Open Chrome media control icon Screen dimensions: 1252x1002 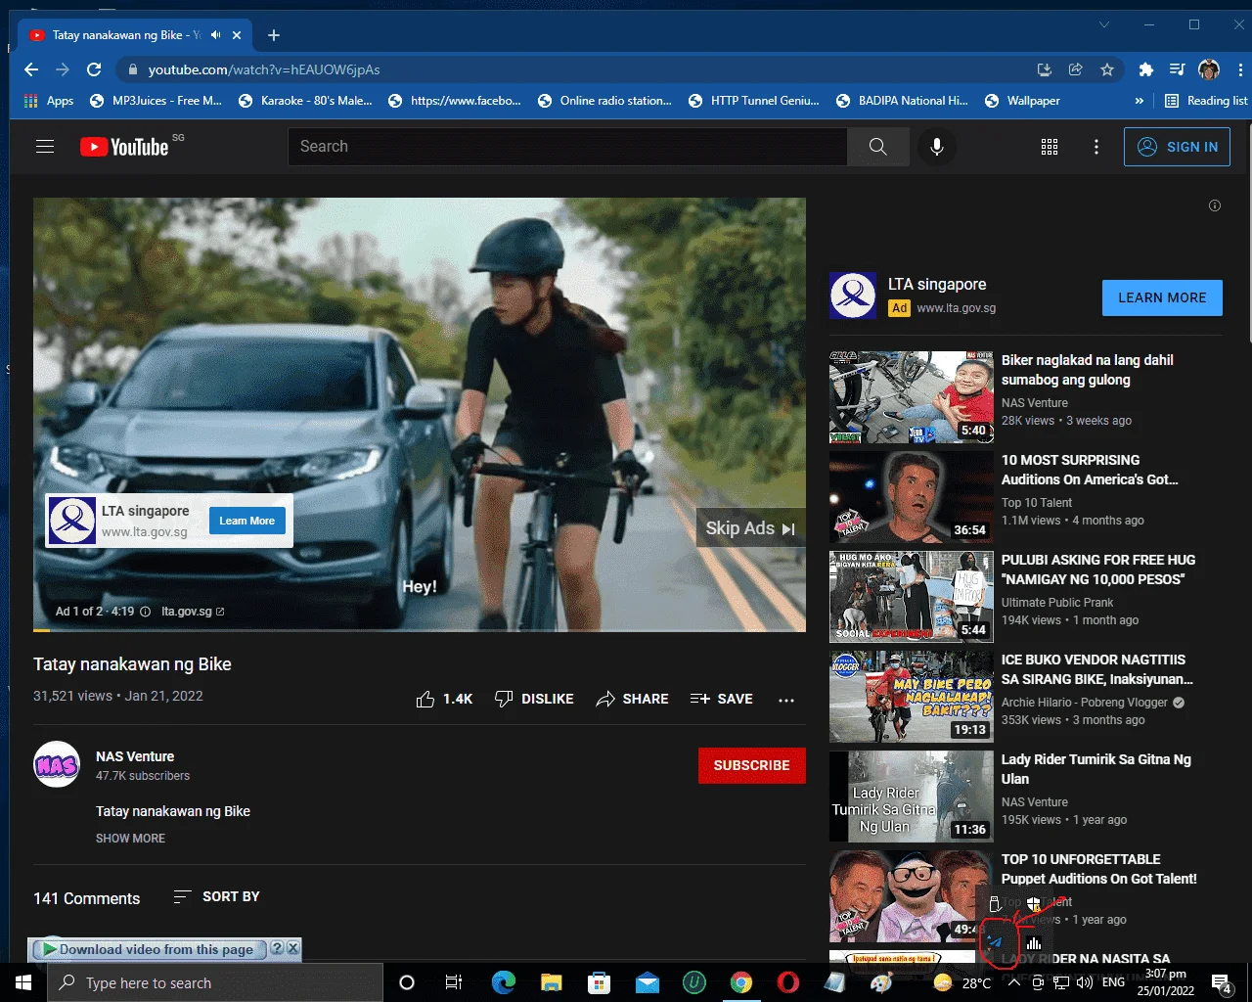(x=1178, y=69)
